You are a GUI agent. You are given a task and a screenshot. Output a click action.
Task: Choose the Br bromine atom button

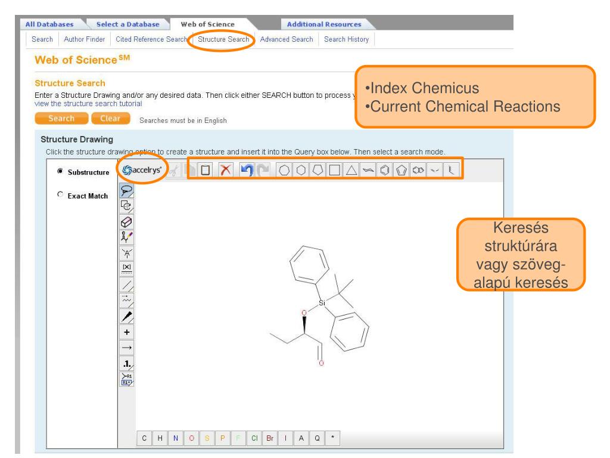pos(270,438)
